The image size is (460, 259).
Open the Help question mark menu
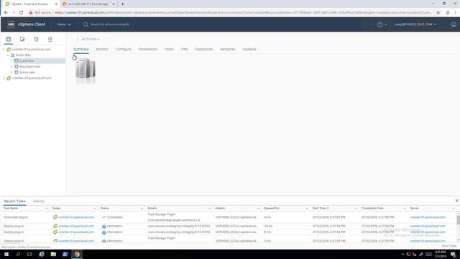coord(382,24)
